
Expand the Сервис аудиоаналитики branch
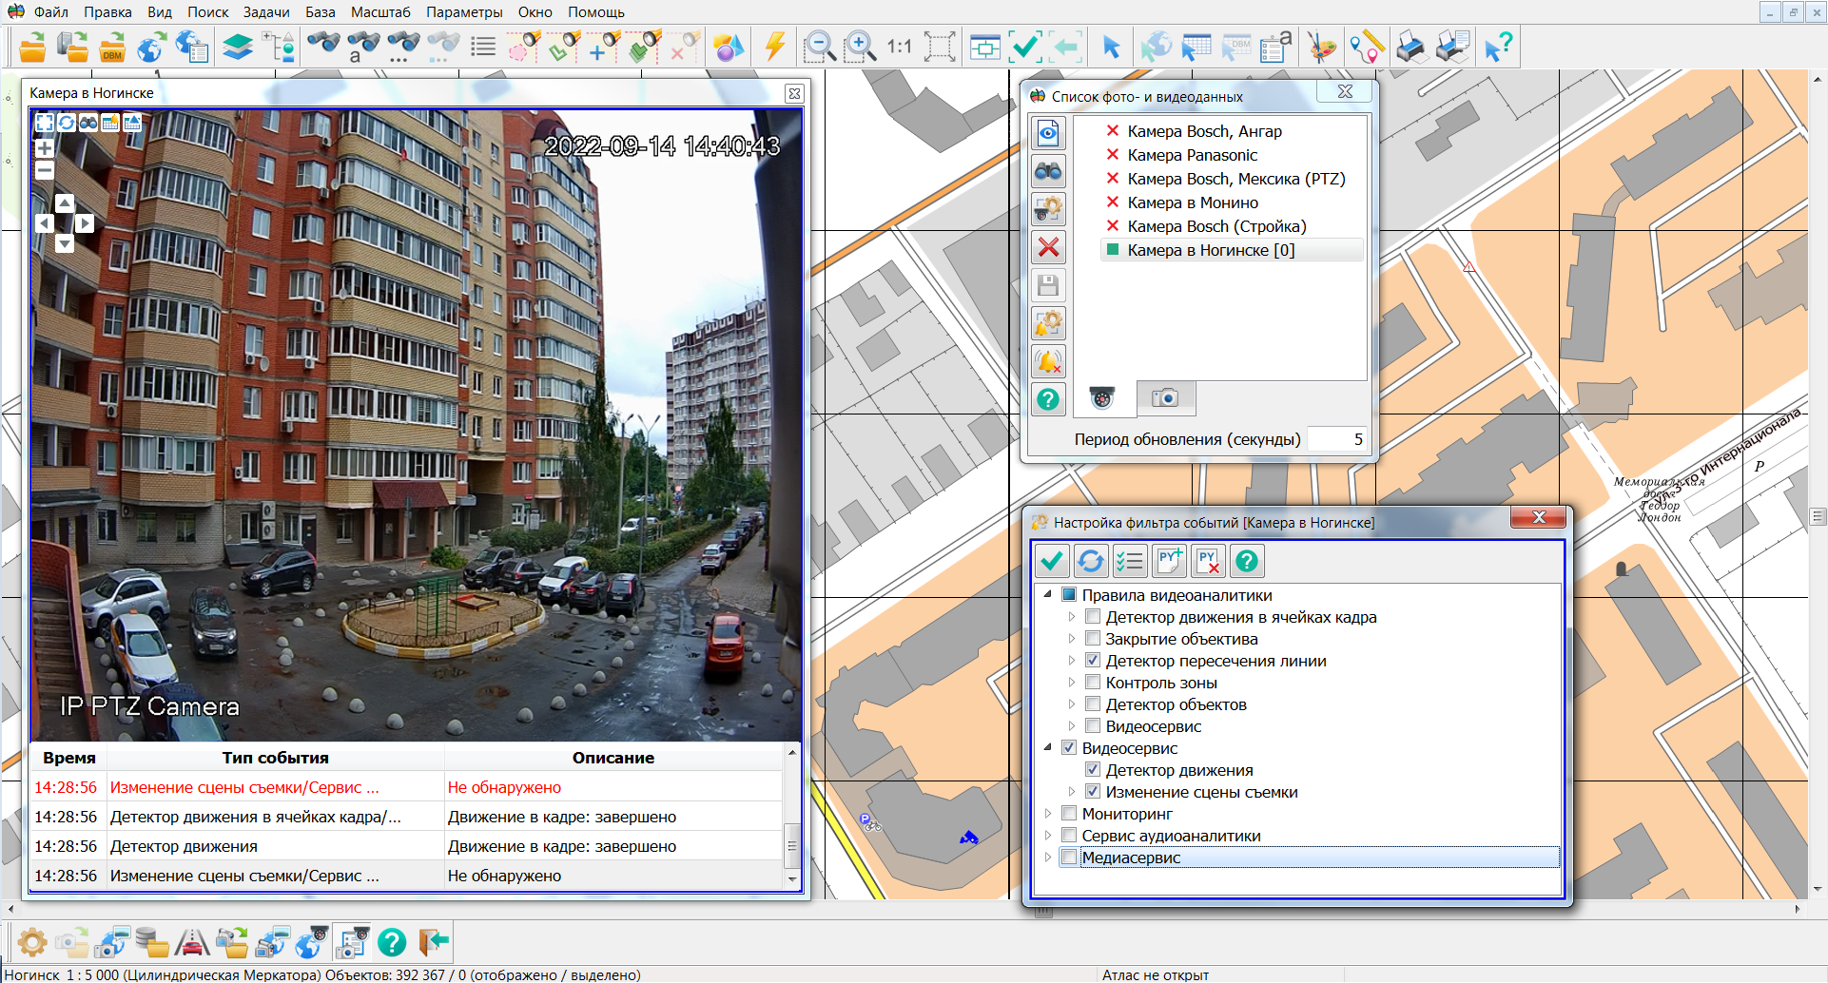click(1046, 835)
